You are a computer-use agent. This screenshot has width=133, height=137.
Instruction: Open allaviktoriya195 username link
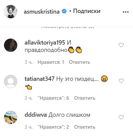[45, 43]
